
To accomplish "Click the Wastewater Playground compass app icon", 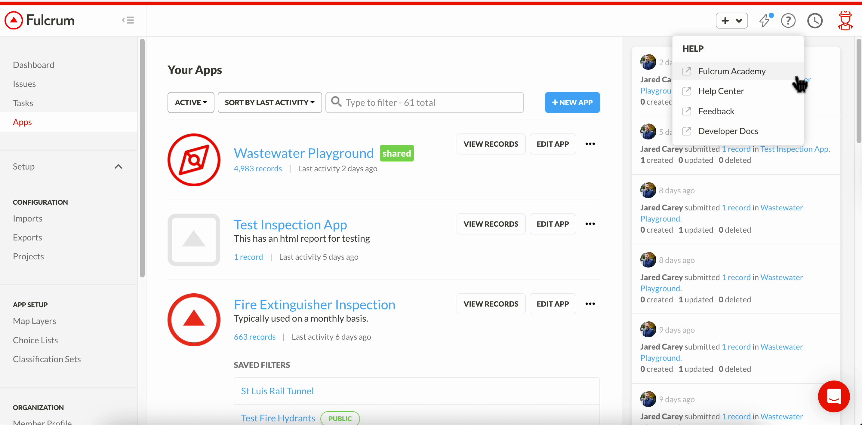I will click(194, 160).
